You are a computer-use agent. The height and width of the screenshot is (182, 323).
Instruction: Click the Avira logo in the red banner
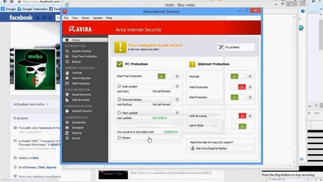point(80,29)
